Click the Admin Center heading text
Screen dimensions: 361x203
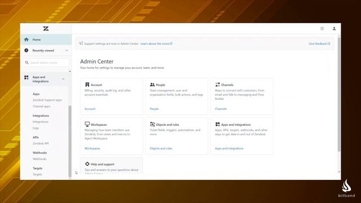coord(96,61)
